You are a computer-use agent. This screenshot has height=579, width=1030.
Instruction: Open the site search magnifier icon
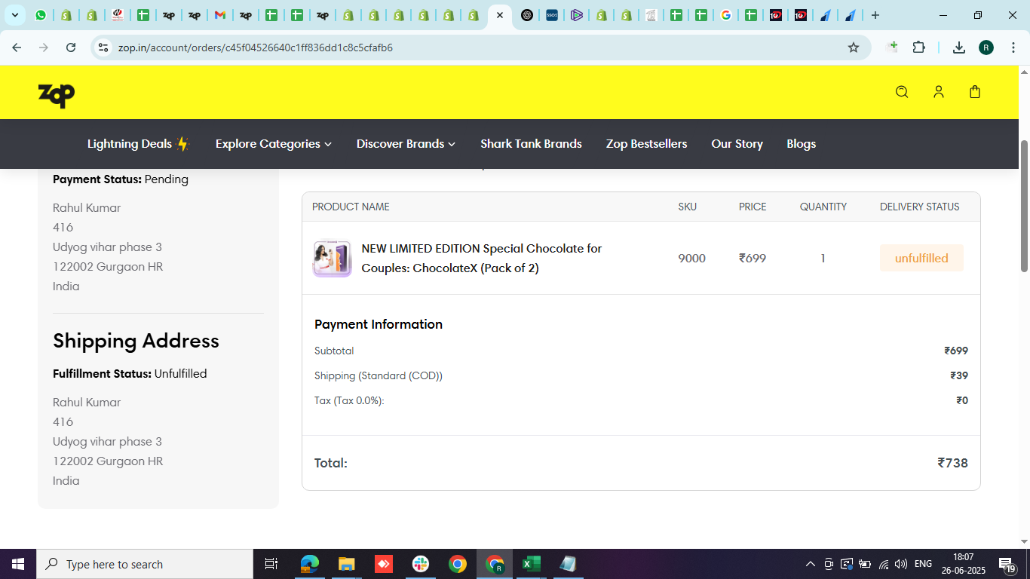[902, 92]
